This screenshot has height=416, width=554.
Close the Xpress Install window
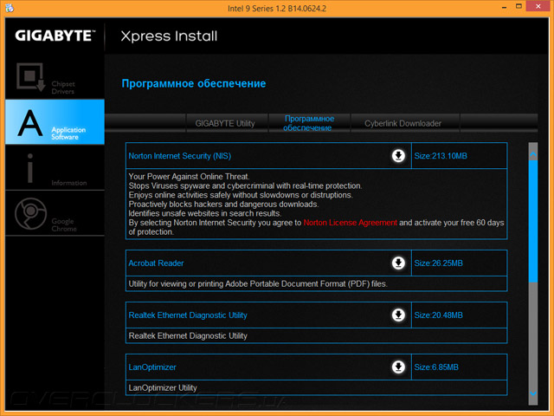pos(538,6)
